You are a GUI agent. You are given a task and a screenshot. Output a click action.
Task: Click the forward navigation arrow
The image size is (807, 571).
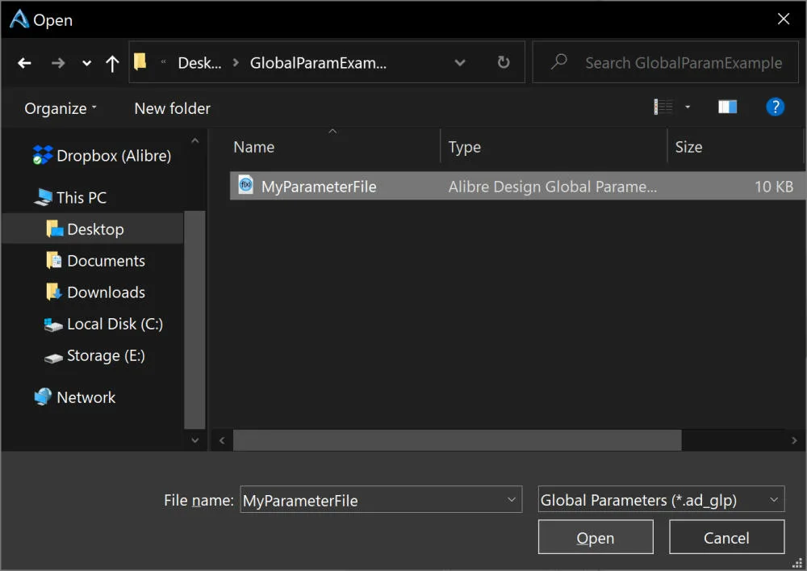[58, 63]
